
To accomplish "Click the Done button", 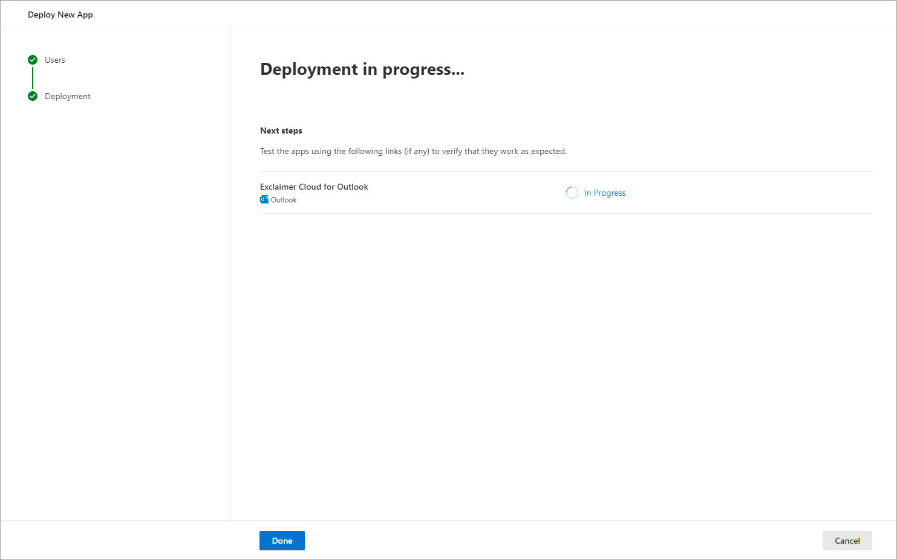I will pyautogui.click(x=282, y=541).
